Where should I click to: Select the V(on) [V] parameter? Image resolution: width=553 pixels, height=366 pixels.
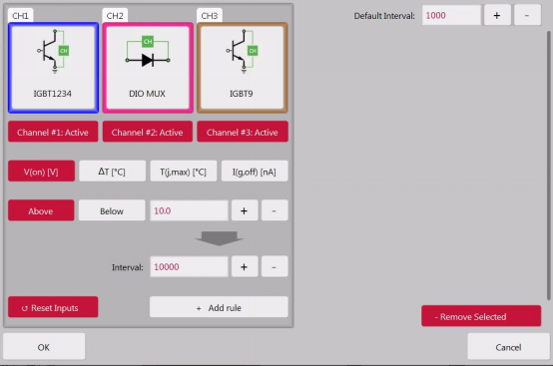tap(41, 172)
